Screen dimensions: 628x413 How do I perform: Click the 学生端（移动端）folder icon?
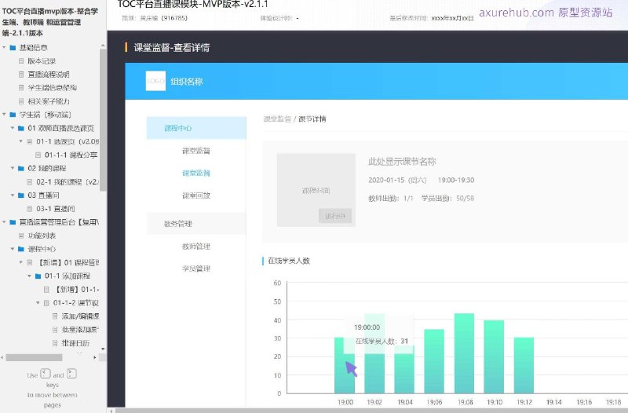point(13,115)
